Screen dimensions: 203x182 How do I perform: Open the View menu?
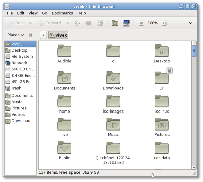click(33, 13)
